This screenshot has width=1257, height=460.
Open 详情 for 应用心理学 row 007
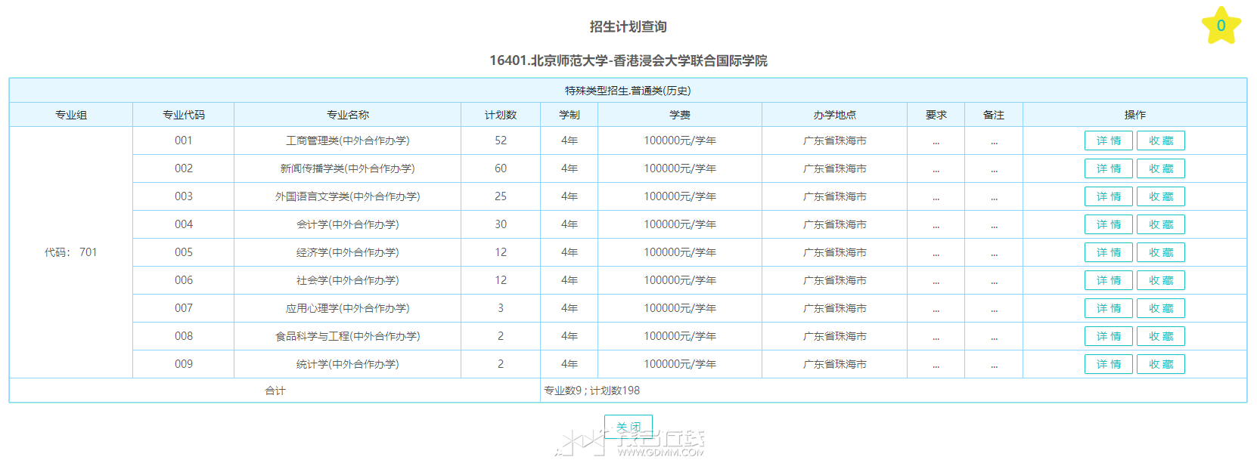coord(1109,308)
